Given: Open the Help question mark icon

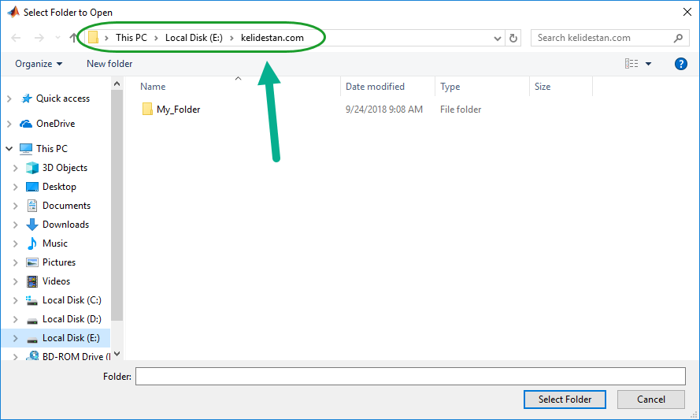Looking at the screenshot, I should [x=681, y=64].
